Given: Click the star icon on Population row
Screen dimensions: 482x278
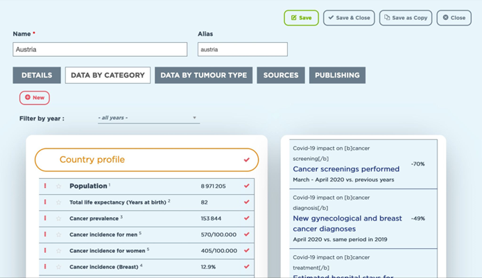Looking at the screenshot, I should [59, 186].
